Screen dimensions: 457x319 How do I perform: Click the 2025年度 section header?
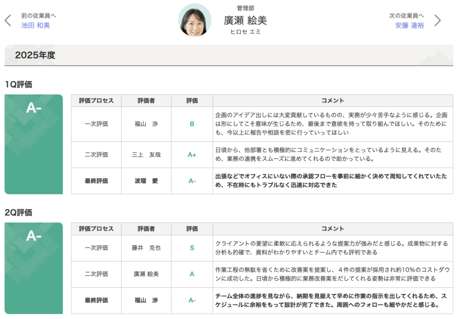point(35,55)
